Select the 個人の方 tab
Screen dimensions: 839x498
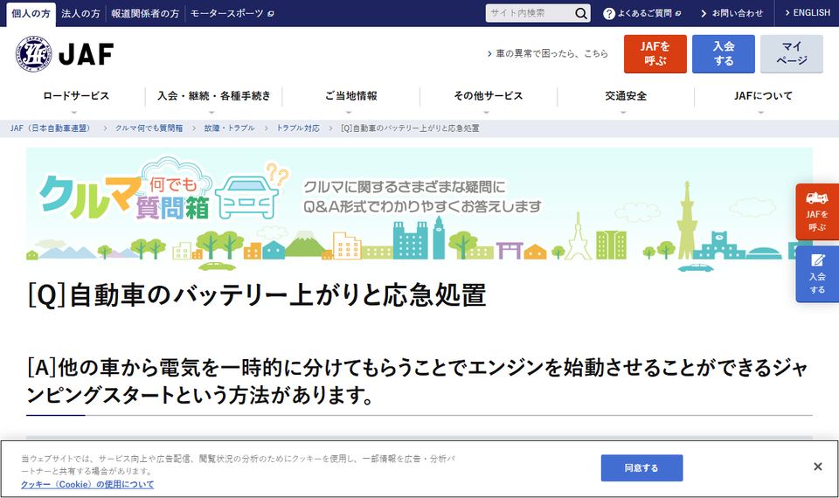(31, 13)
